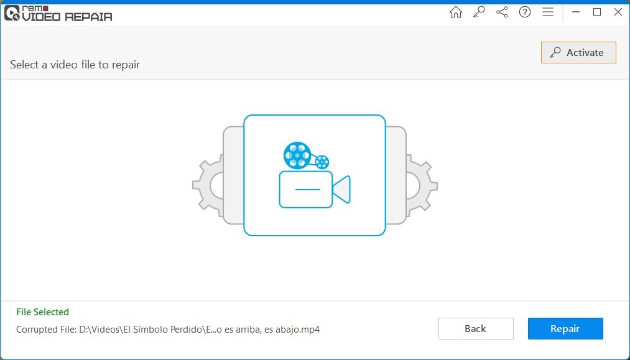Click the left gear graphic

207,185
